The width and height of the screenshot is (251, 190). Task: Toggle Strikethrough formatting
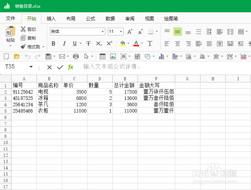[x=88, y=43]
